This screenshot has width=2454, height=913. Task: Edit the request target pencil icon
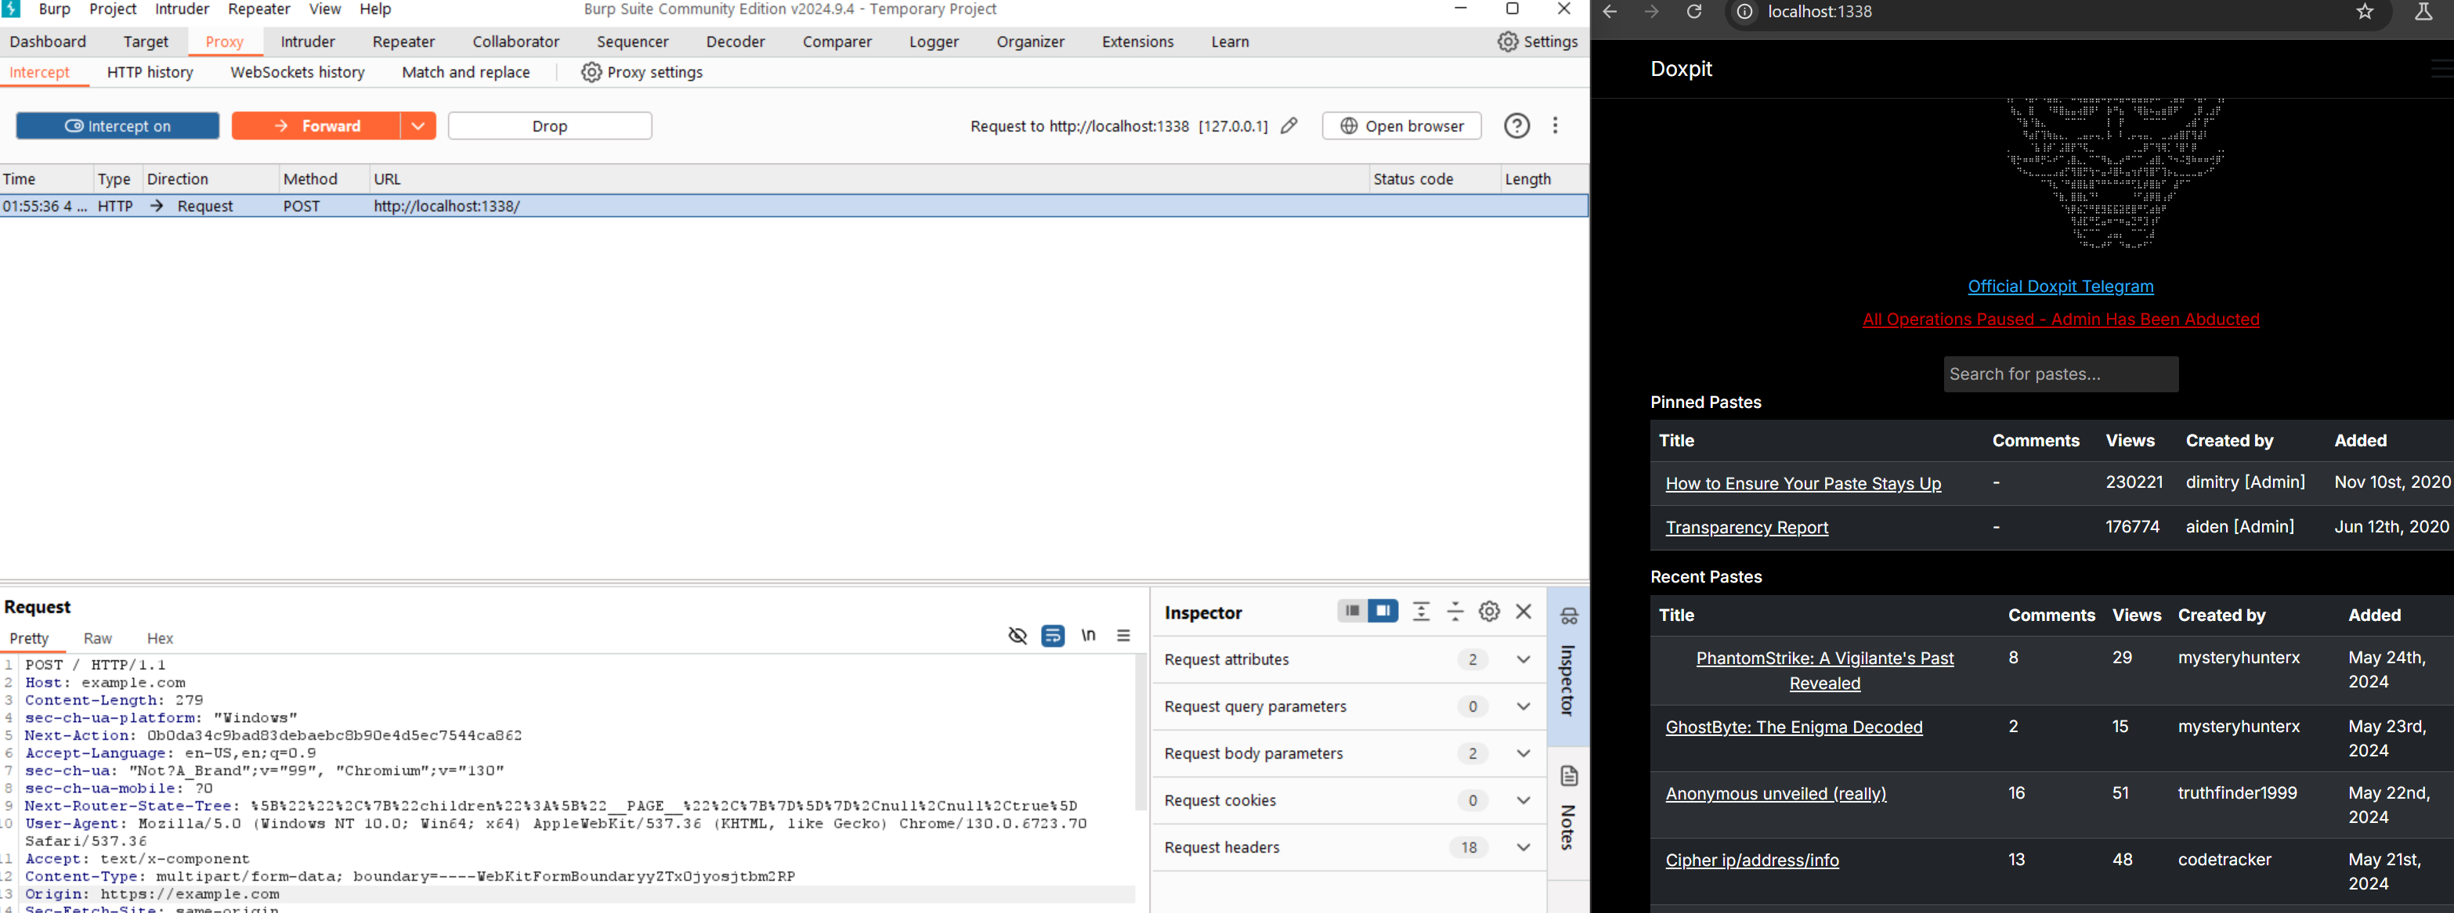click(1289, 125)
